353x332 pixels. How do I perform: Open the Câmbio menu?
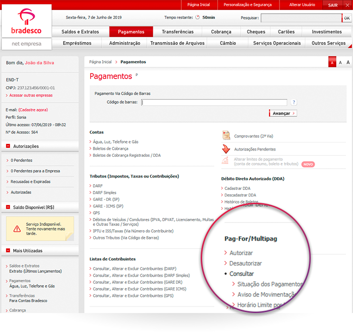228,43
